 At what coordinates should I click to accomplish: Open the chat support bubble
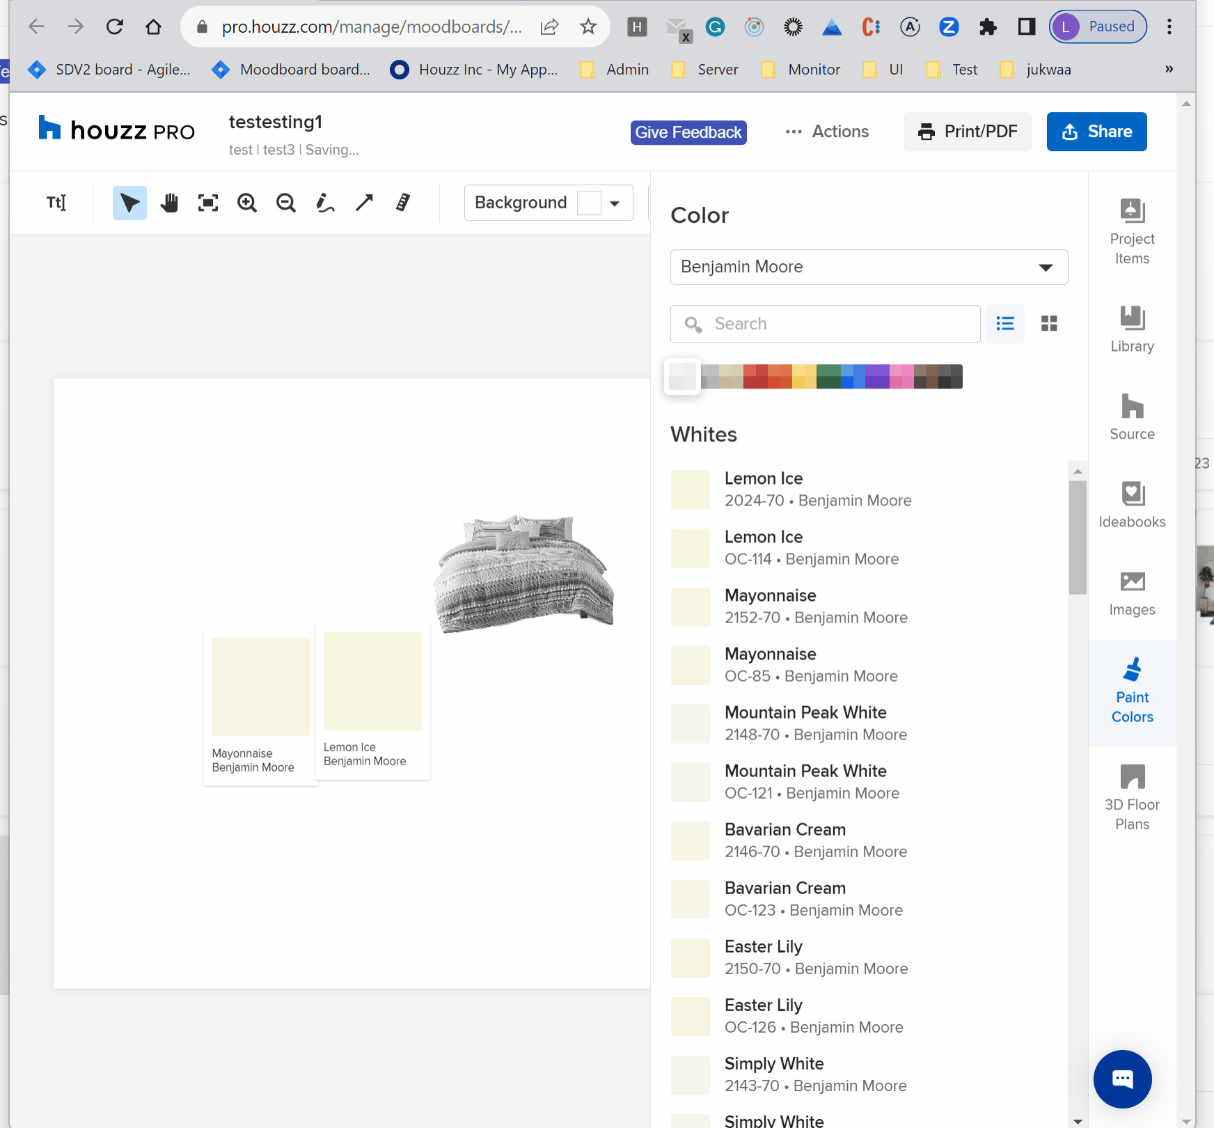click(1122, 1079)
